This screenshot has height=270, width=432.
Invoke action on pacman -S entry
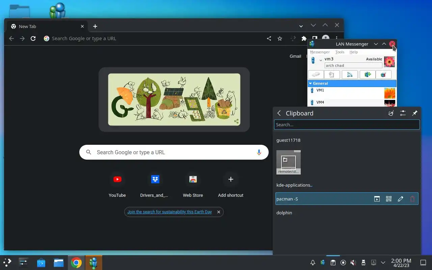(x=377, y=199)
